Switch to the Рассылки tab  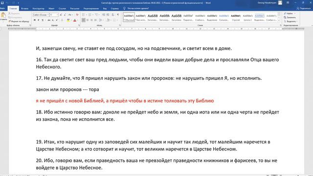click(75, 9)
